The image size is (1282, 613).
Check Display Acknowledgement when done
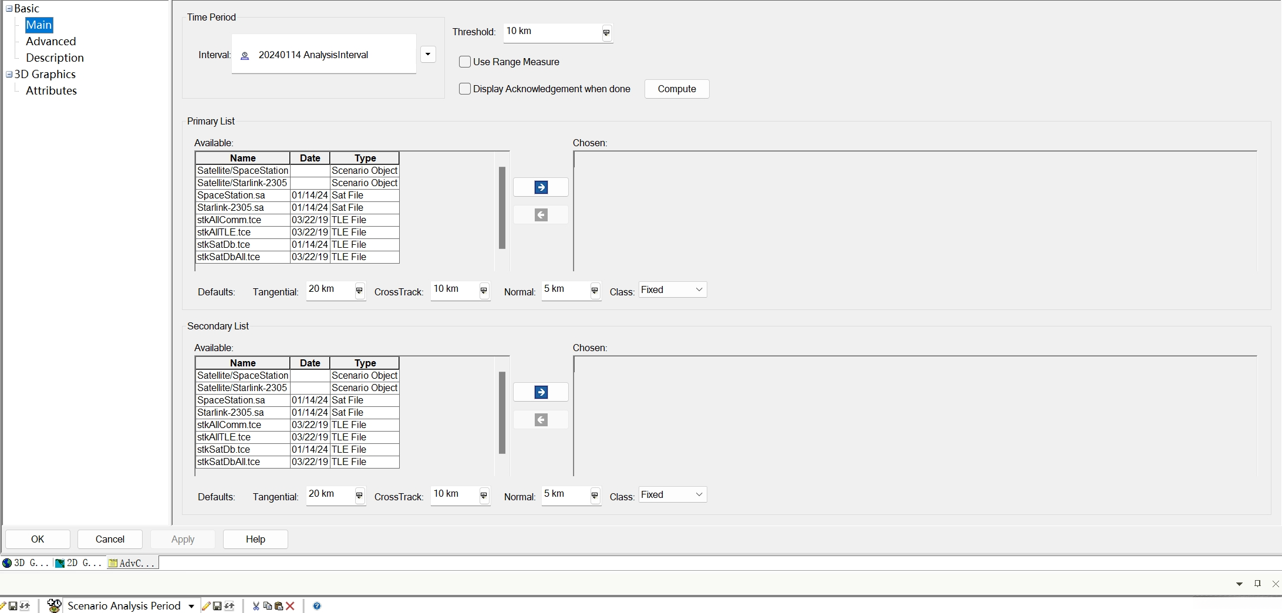click(x=465, y=89)
